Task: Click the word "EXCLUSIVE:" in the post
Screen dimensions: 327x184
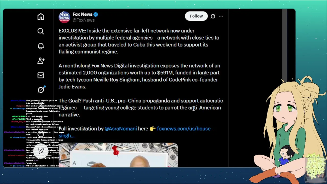Action: point(72,31)
